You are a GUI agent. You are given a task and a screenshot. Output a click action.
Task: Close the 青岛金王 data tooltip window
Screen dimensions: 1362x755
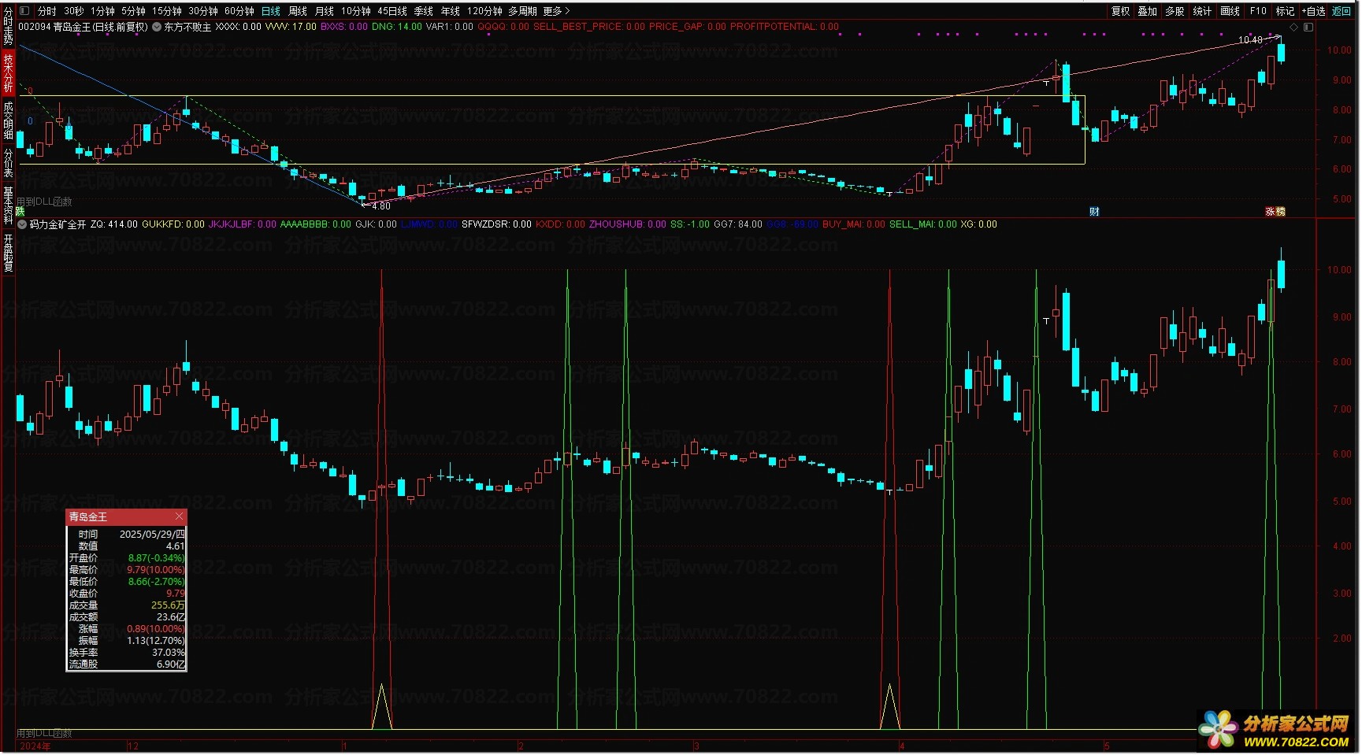tap(179, 516)
